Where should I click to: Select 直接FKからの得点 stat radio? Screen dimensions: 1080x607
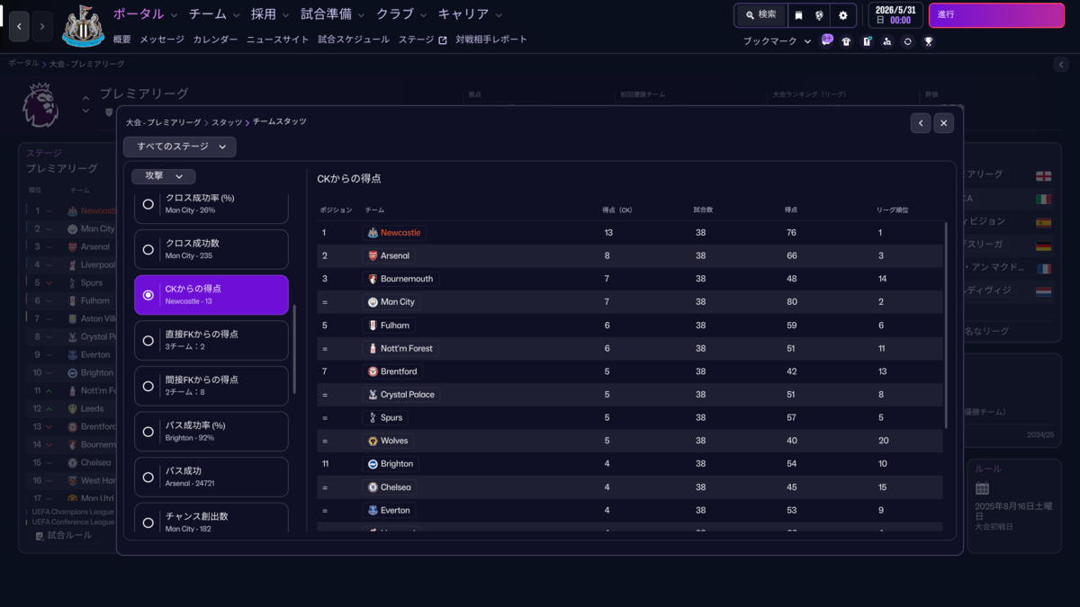pos(148,341)
